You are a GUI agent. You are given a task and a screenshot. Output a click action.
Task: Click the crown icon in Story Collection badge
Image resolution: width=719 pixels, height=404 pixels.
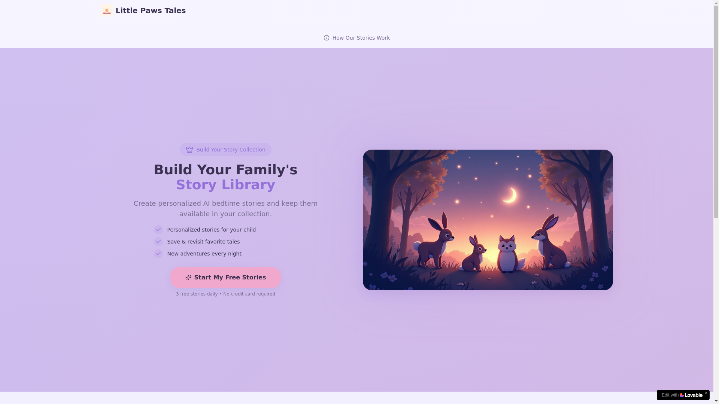coord(189,150)
